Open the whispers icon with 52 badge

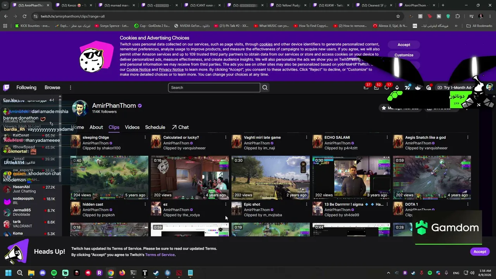pos(376,88)
